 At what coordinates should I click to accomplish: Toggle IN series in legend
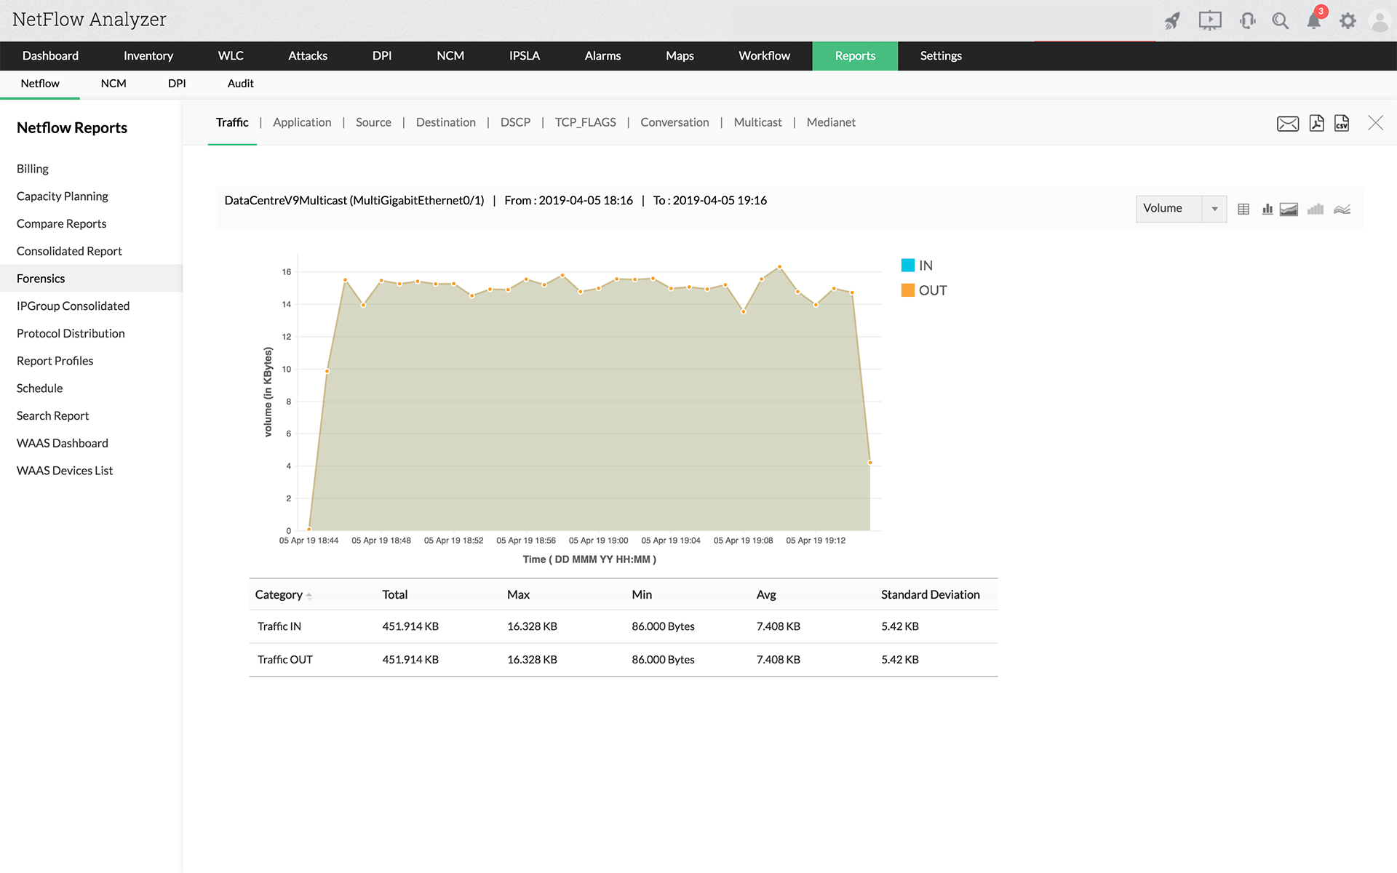pos(918,266)
